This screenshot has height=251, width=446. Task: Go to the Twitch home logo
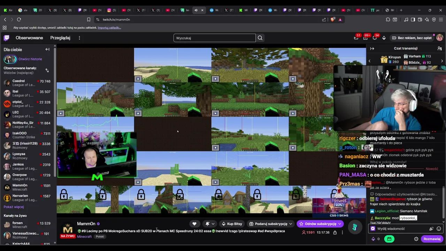pyautogui.click(x=6, y=38)
